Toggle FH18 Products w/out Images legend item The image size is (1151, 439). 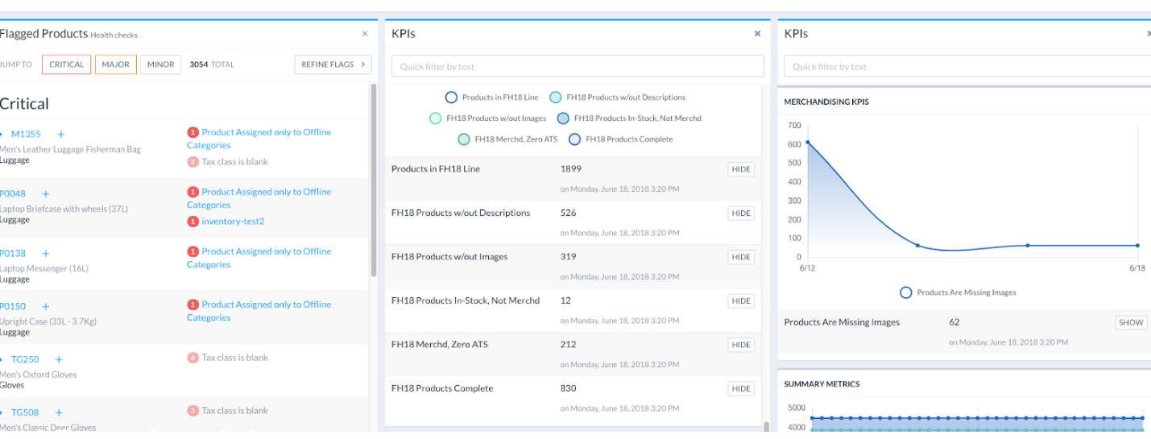[436, 118]
